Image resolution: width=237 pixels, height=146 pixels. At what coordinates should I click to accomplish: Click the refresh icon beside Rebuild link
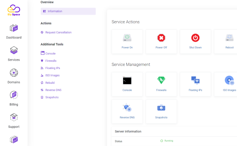click(42, 83)
